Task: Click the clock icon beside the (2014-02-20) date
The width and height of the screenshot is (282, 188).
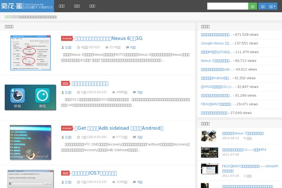Action: pos(78,137)
